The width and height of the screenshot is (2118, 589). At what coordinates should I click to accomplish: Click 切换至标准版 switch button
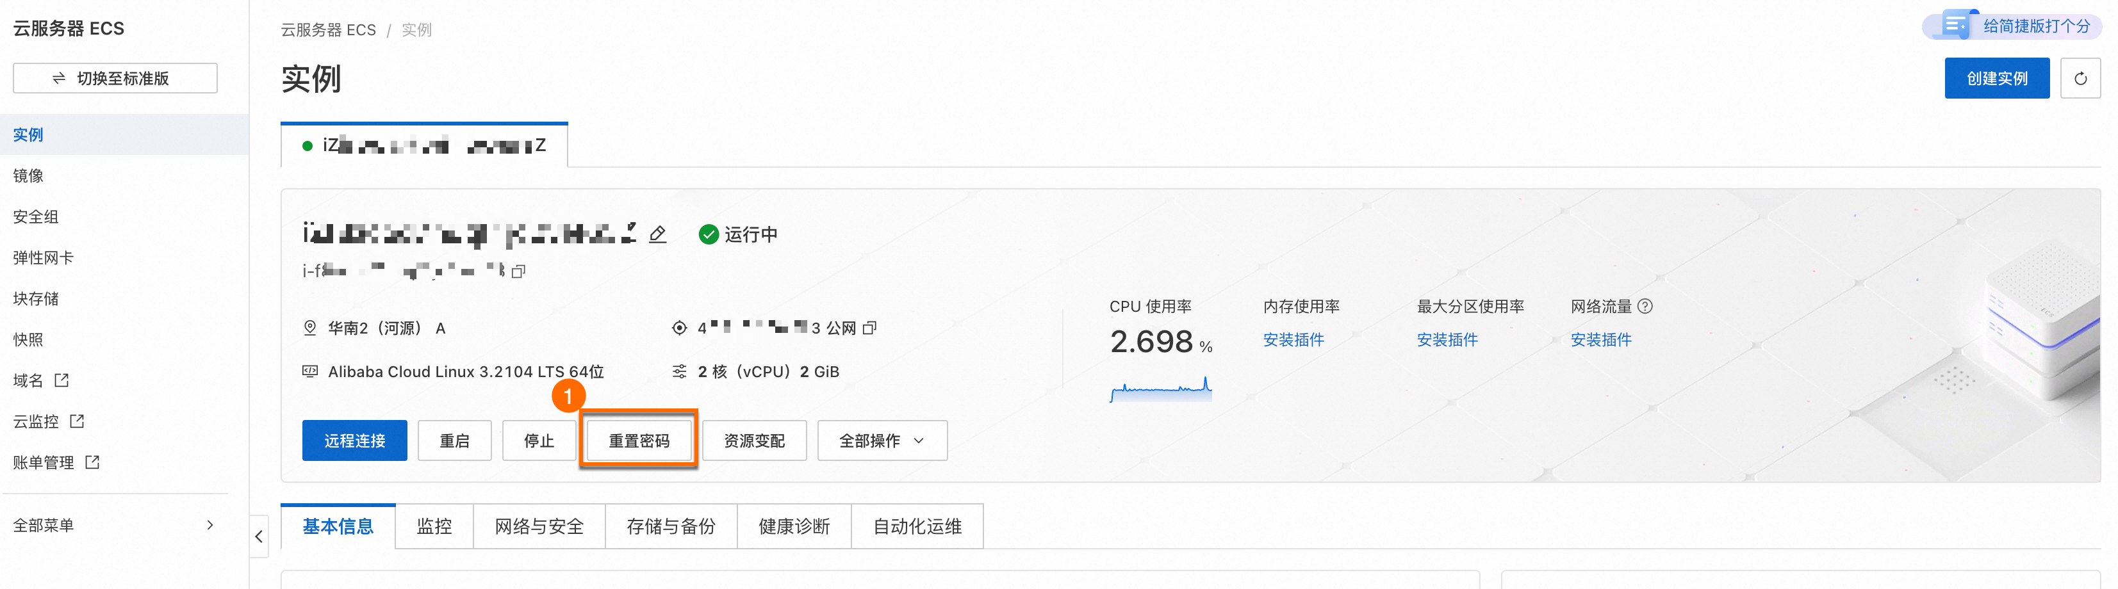115,79
